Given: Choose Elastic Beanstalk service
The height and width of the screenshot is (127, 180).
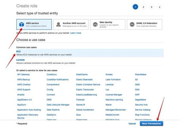Looking at the screenshot, I should [84, 79].
